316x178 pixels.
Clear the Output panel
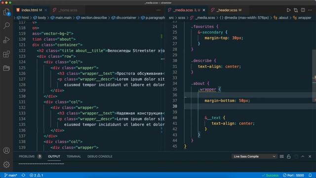pos(282,157)
